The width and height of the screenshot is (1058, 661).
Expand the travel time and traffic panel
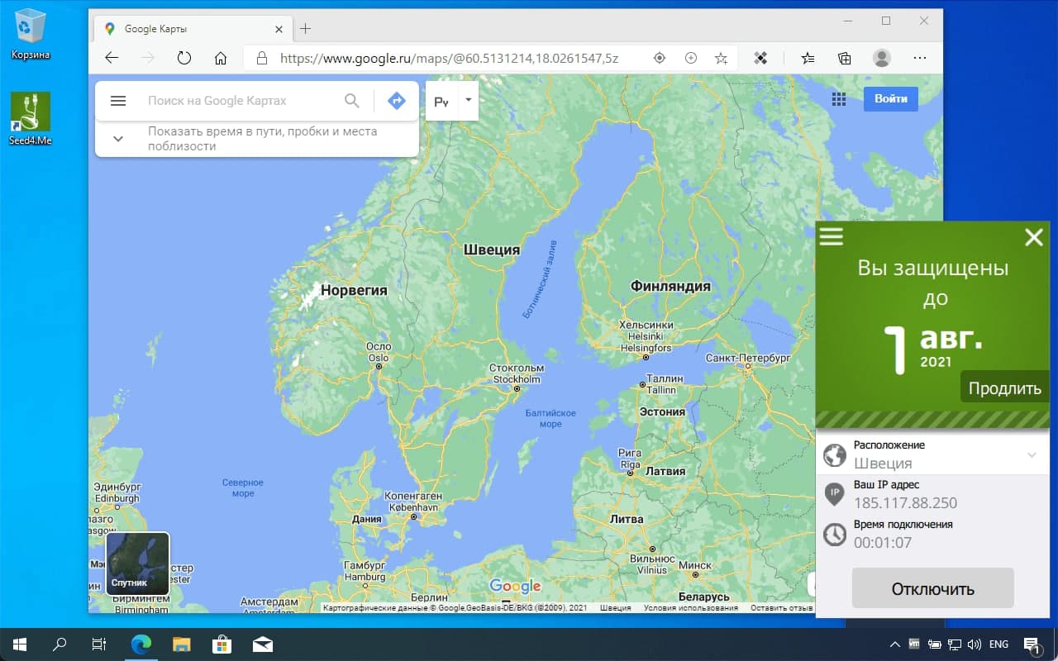click(118, 139)
